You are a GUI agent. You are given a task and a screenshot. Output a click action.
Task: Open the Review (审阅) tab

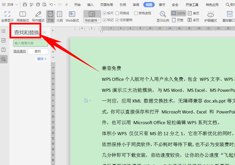(x=136, y=5)
